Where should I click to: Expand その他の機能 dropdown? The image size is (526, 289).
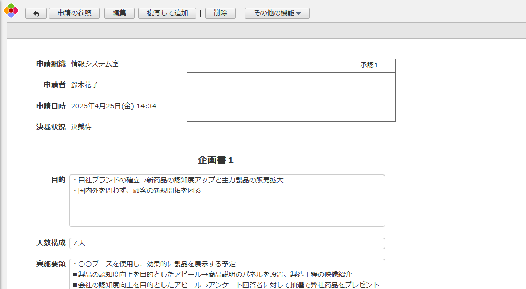tap(277, 13)
